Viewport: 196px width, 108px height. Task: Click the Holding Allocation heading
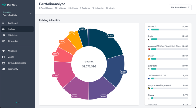[50, 20]
